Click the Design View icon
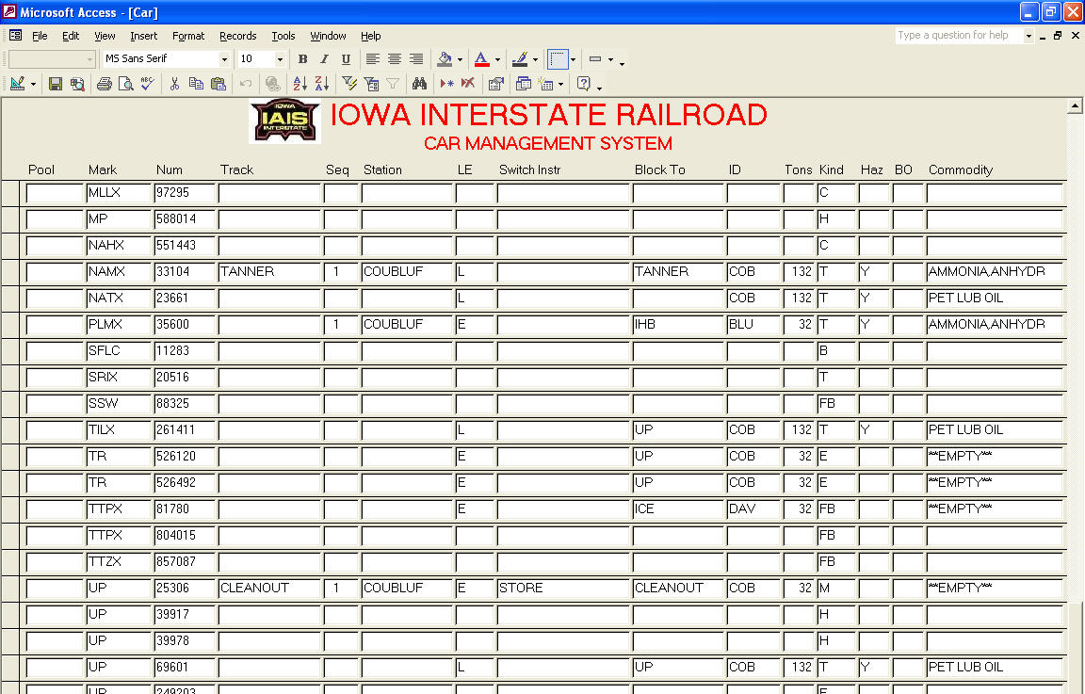This screenshot has width=1085, height=694. point(17,84)
